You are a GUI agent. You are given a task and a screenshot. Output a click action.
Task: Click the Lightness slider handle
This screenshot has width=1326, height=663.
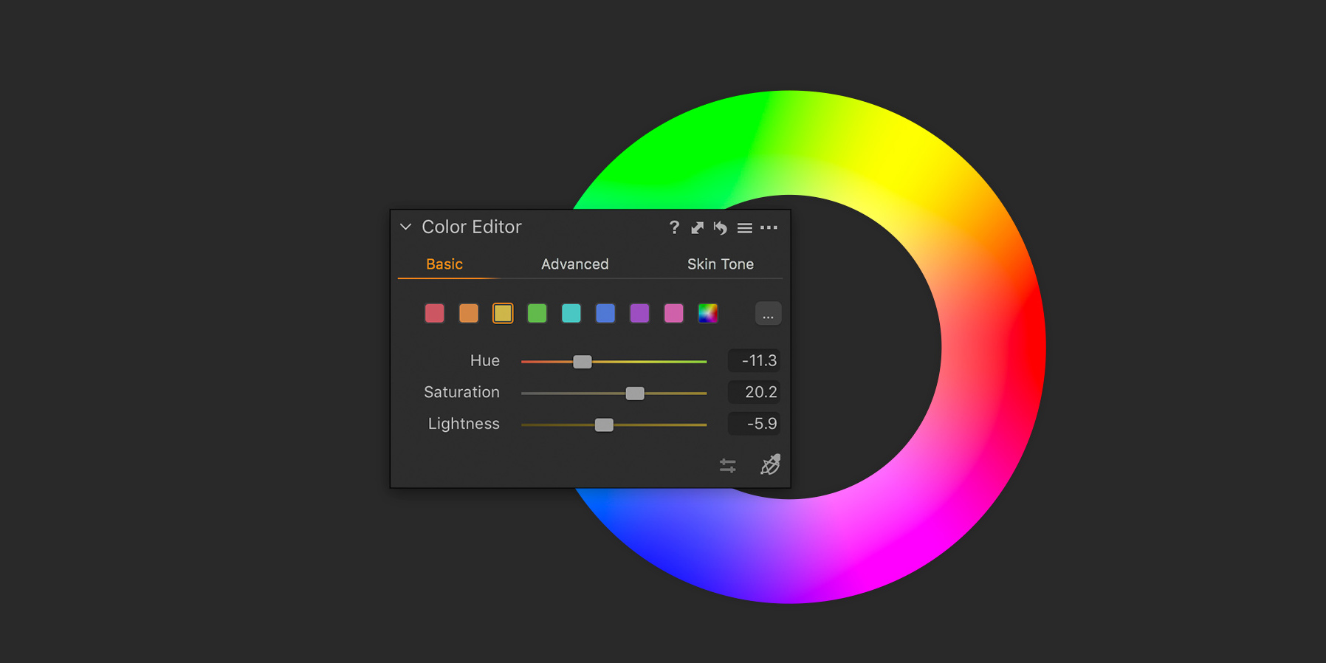(604, 425)
